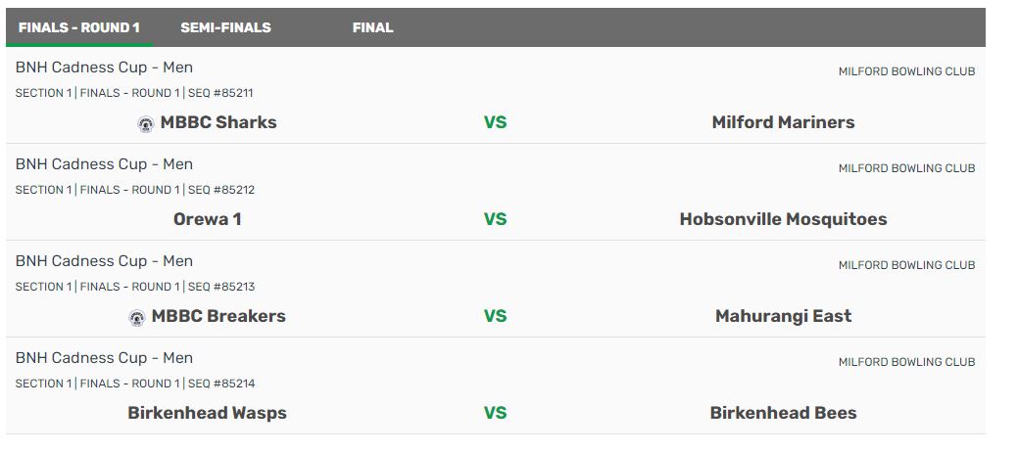
Task: Click Milford Bowling Club venue for SEQ #85214
Action: 906,362
